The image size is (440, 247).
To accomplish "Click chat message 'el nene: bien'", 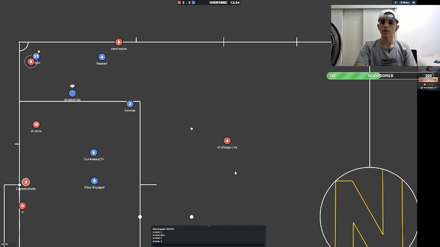I will point(158,235).
